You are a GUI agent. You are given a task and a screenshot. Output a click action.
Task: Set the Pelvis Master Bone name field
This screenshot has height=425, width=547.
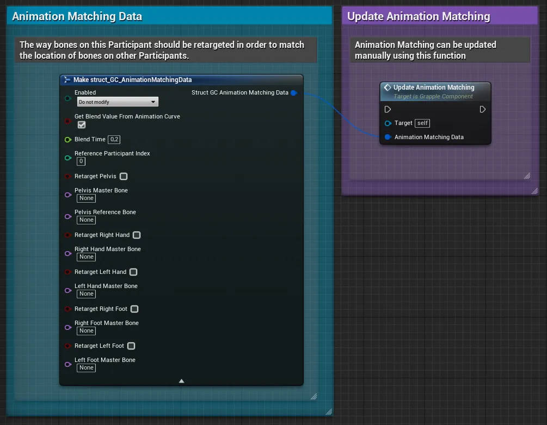[x=86, y=198]
